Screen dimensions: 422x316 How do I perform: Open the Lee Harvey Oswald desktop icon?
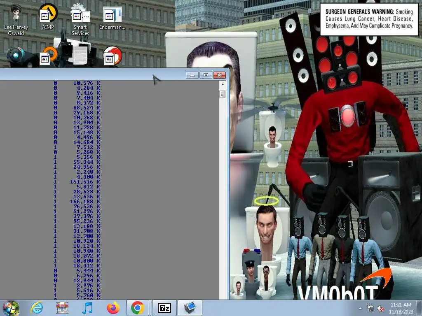[16, 20]
